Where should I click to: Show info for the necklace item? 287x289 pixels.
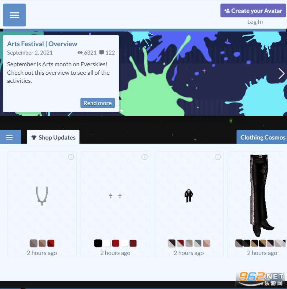pos(71,157)
